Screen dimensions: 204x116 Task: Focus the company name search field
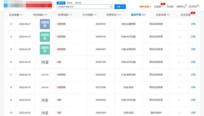click(x=83, y=7)
